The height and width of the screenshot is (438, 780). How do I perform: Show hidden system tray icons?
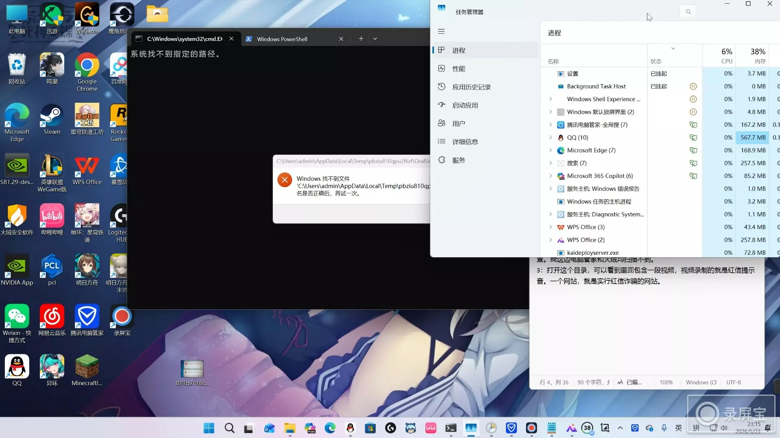620,428
